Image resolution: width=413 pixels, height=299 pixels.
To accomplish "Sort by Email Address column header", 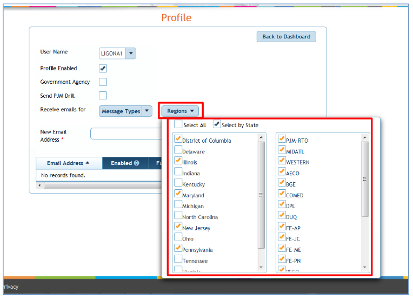I will (x=68, y=163).
